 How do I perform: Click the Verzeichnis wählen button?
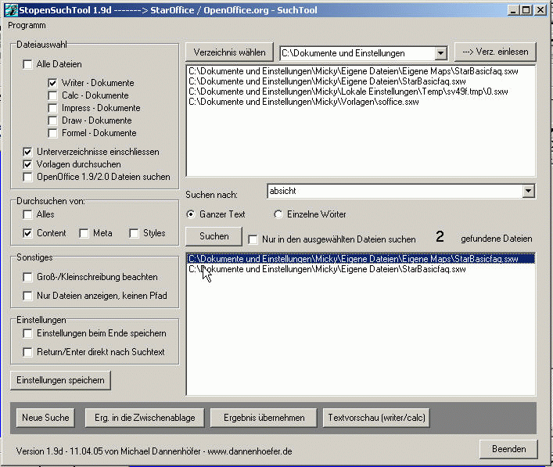tap(230, 52)
